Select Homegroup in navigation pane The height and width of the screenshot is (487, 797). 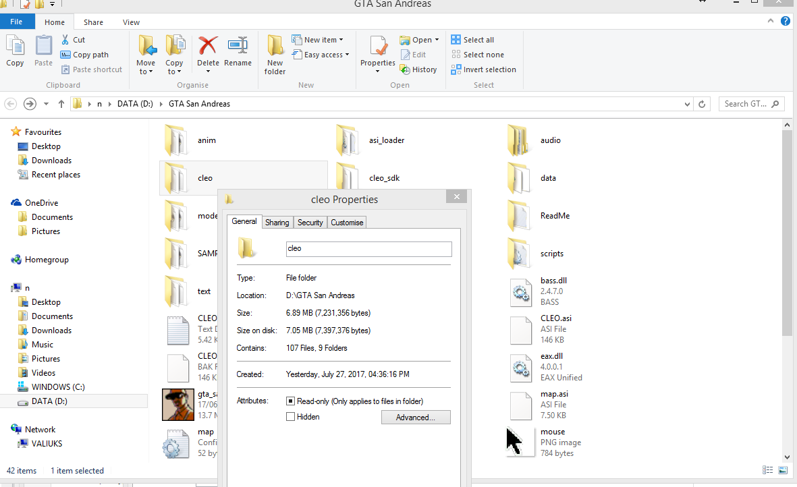click(40, 260)
